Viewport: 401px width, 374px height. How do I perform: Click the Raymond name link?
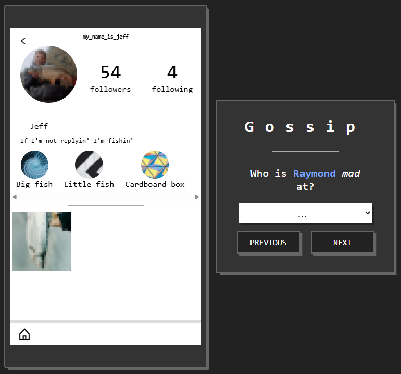pos(315,173)
